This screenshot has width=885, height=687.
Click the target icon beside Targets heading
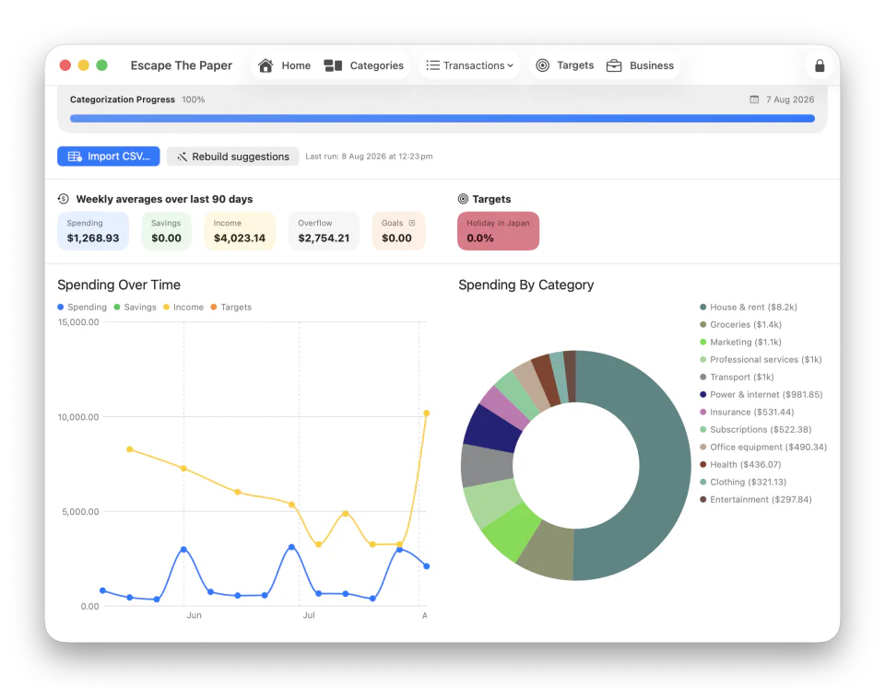coord(463,199)
